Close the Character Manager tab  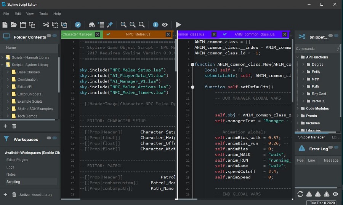pos(98,34)
